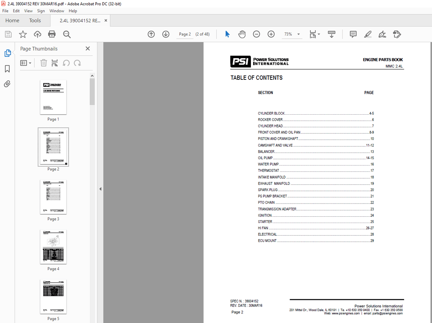
Task: Open the Attachments panel via paperclip icon
Action: (x=8, y=84)
